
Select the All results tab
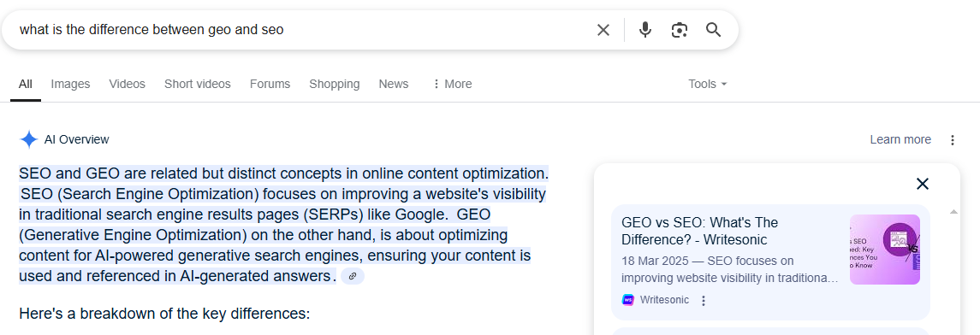click(x=26, y=85)
